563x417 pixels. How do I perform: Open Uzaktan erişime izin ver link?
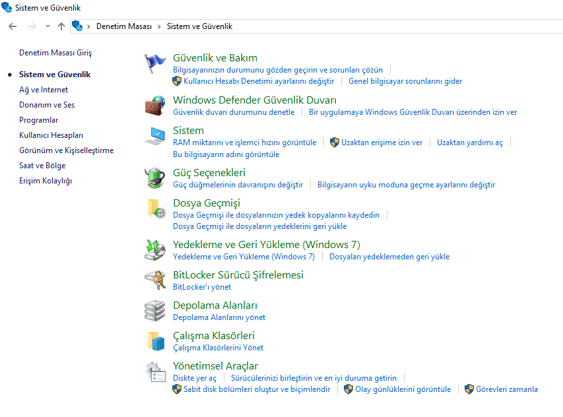tap(381, 143)
